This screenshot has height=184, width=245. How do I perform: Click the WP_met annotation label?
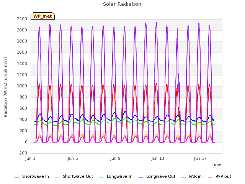[42, 16]
